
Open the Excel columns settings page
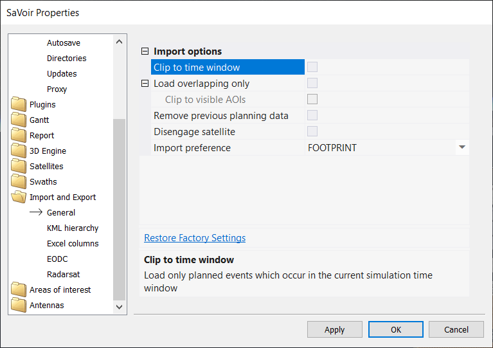coord(73,244)
